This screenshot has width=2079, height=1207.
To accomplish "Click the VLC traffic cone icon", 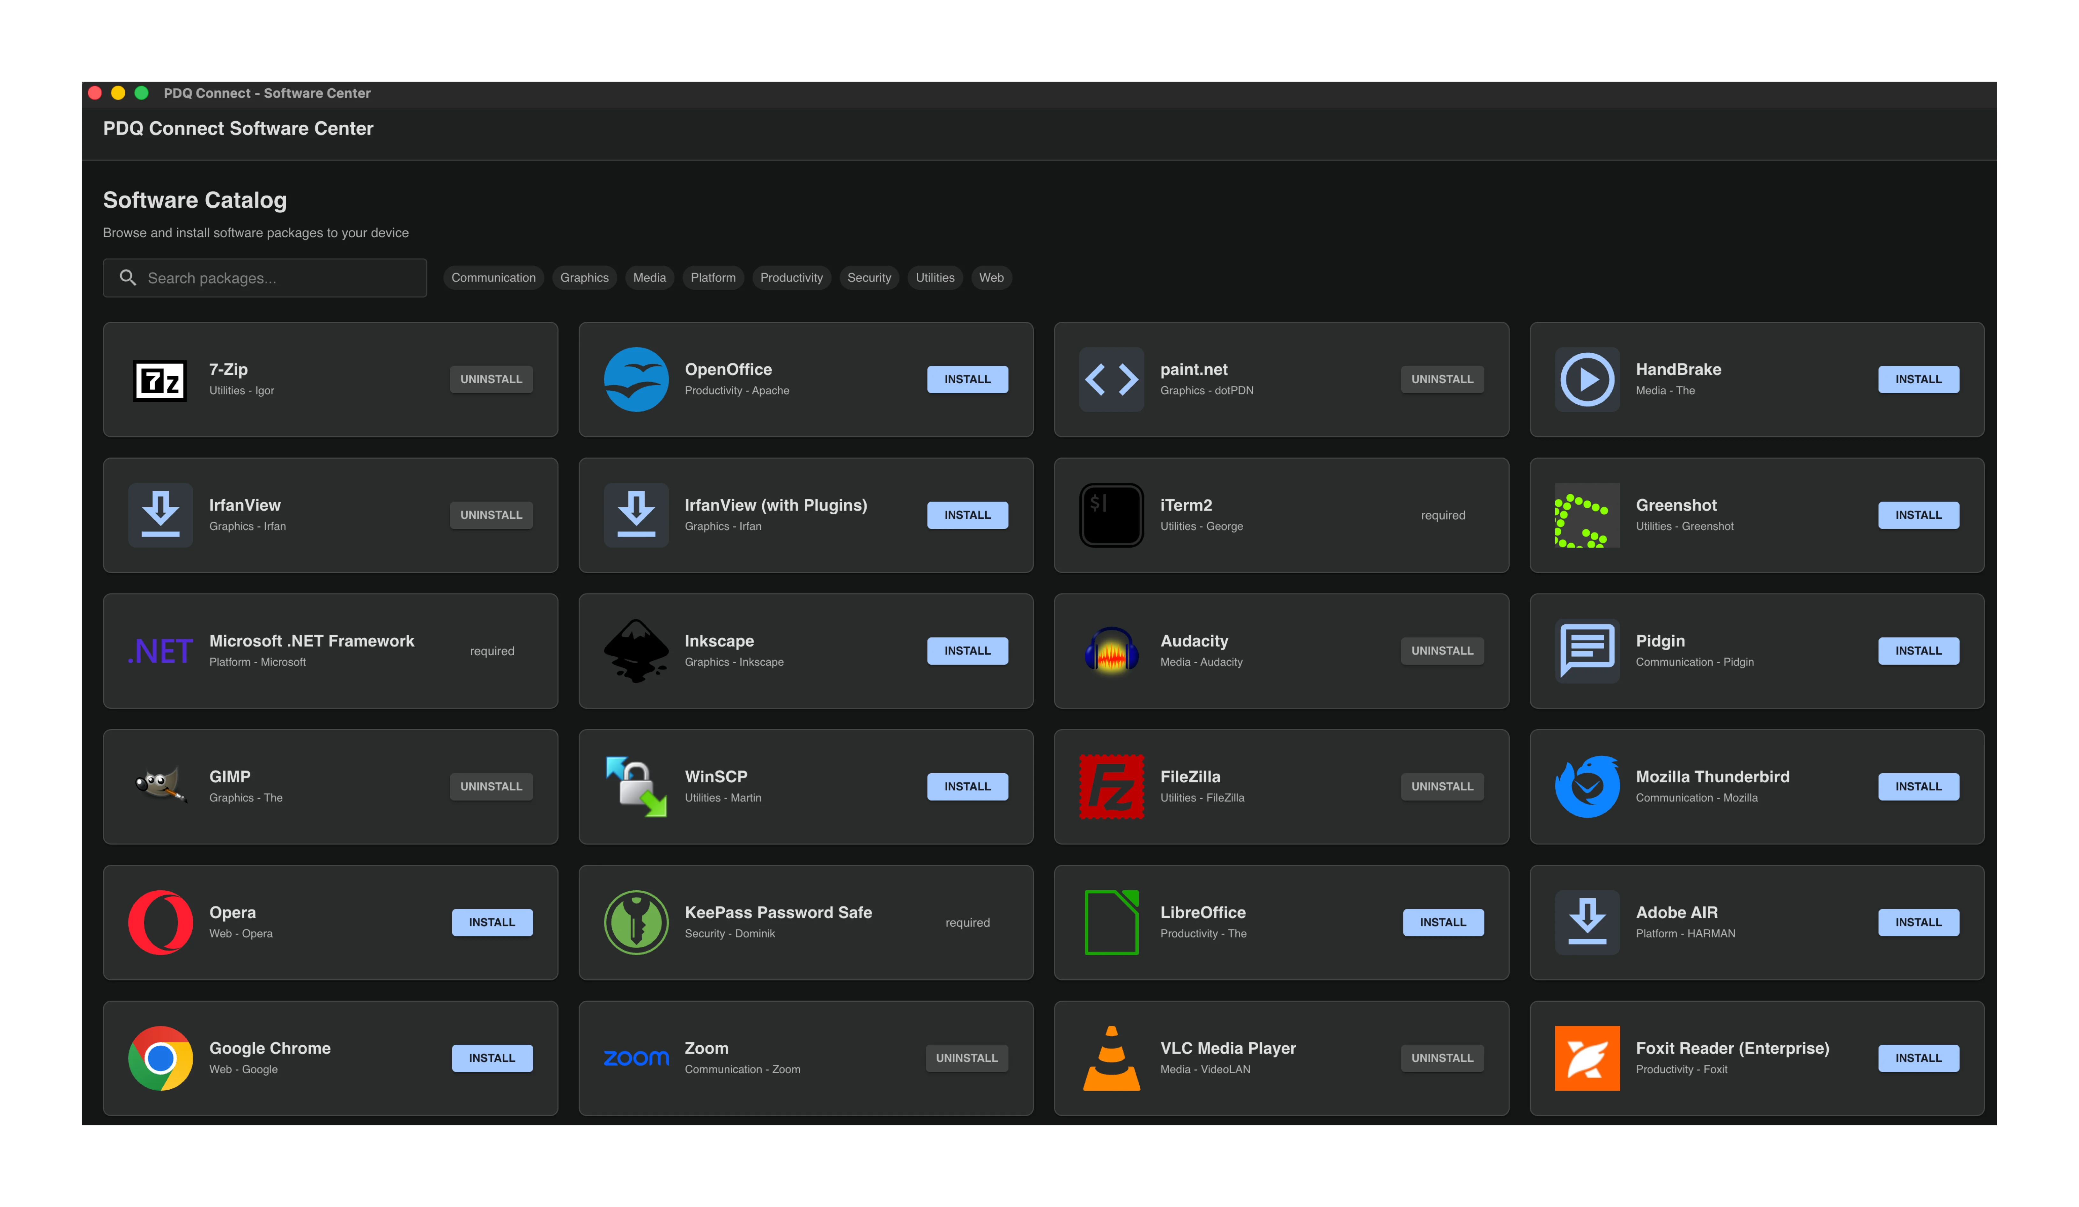I will 1111,1058.
